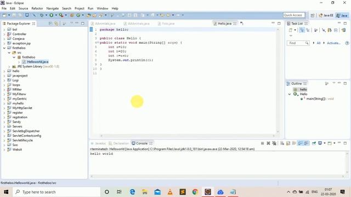The width and height of the screenshot is (351, 197).
Task: Expand the JRE System Library node
Action: (x=9, y=67)
